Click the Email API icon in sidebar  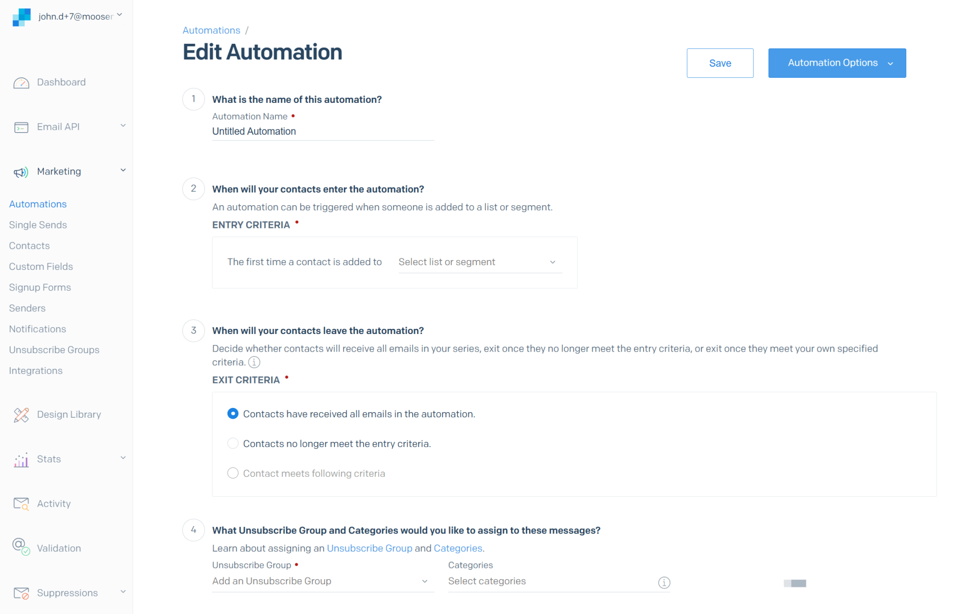point(21,127)
